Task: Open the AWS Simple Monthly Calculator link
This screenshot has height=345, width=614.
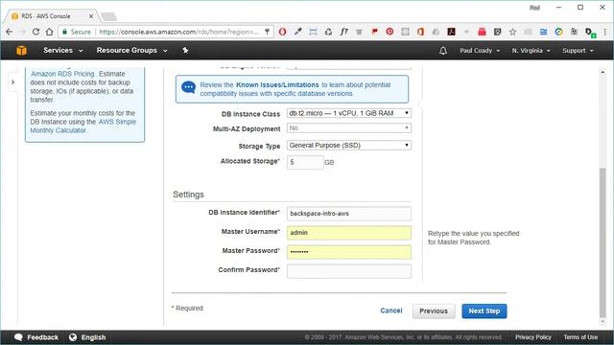Action: tap(83, 126)
